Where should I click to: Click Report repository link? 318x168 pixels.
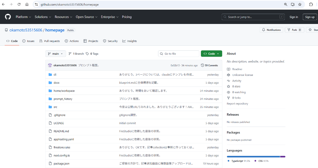click(x=237, y=104)
